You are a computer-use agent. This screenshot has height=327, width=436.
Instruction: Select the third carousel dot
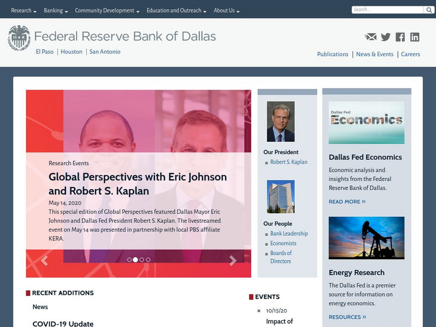click(142, 260)
